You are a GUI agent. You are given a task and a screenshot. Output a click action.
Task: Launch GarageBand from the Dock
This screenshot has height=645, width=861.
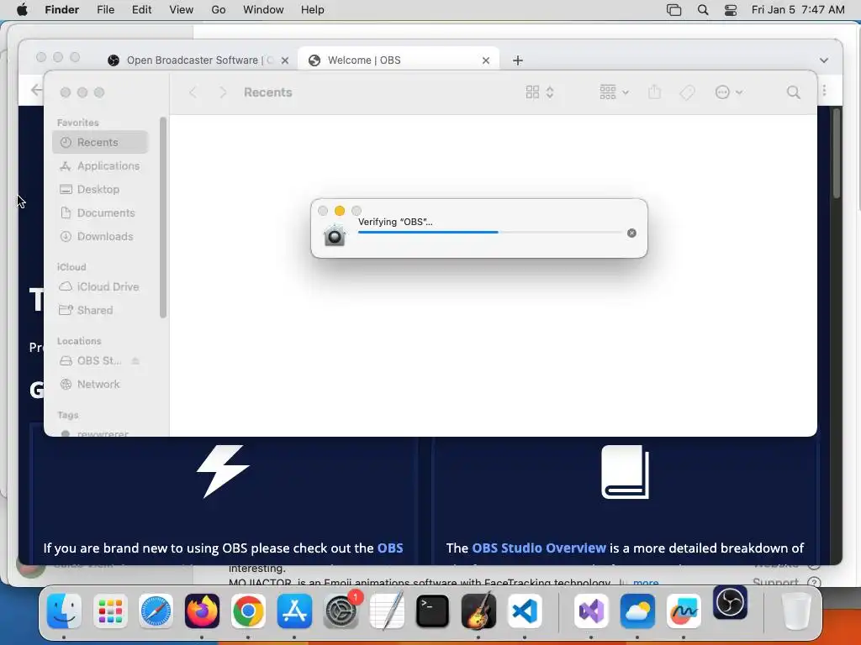pos(478,611)
